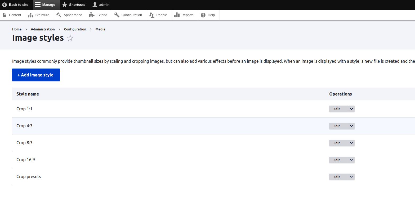This screenshot has width=415, height=213.
Task: Expand operations dropdown for Crop 1:1
Action: point(351,109)
